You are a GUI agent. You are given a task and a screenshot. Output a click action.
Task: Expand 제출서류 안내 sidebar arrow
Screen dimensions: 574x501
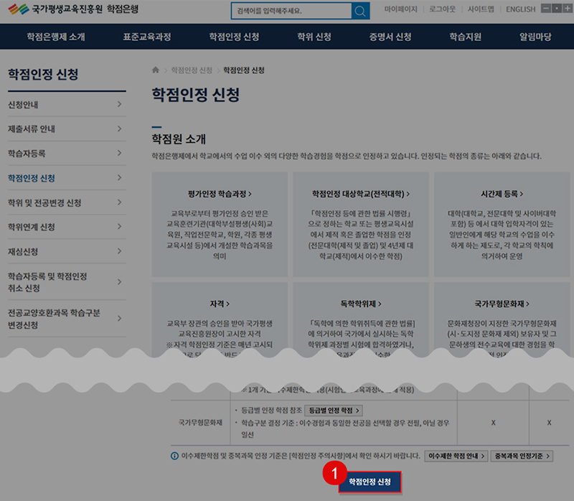119,129
